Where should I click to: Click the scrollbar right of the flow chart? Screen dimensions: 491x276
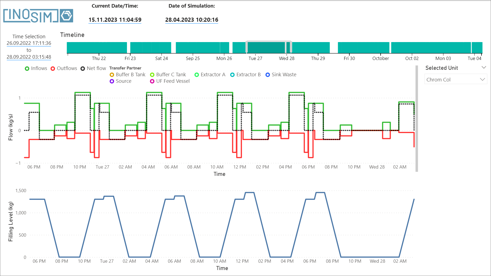(417, 118)
